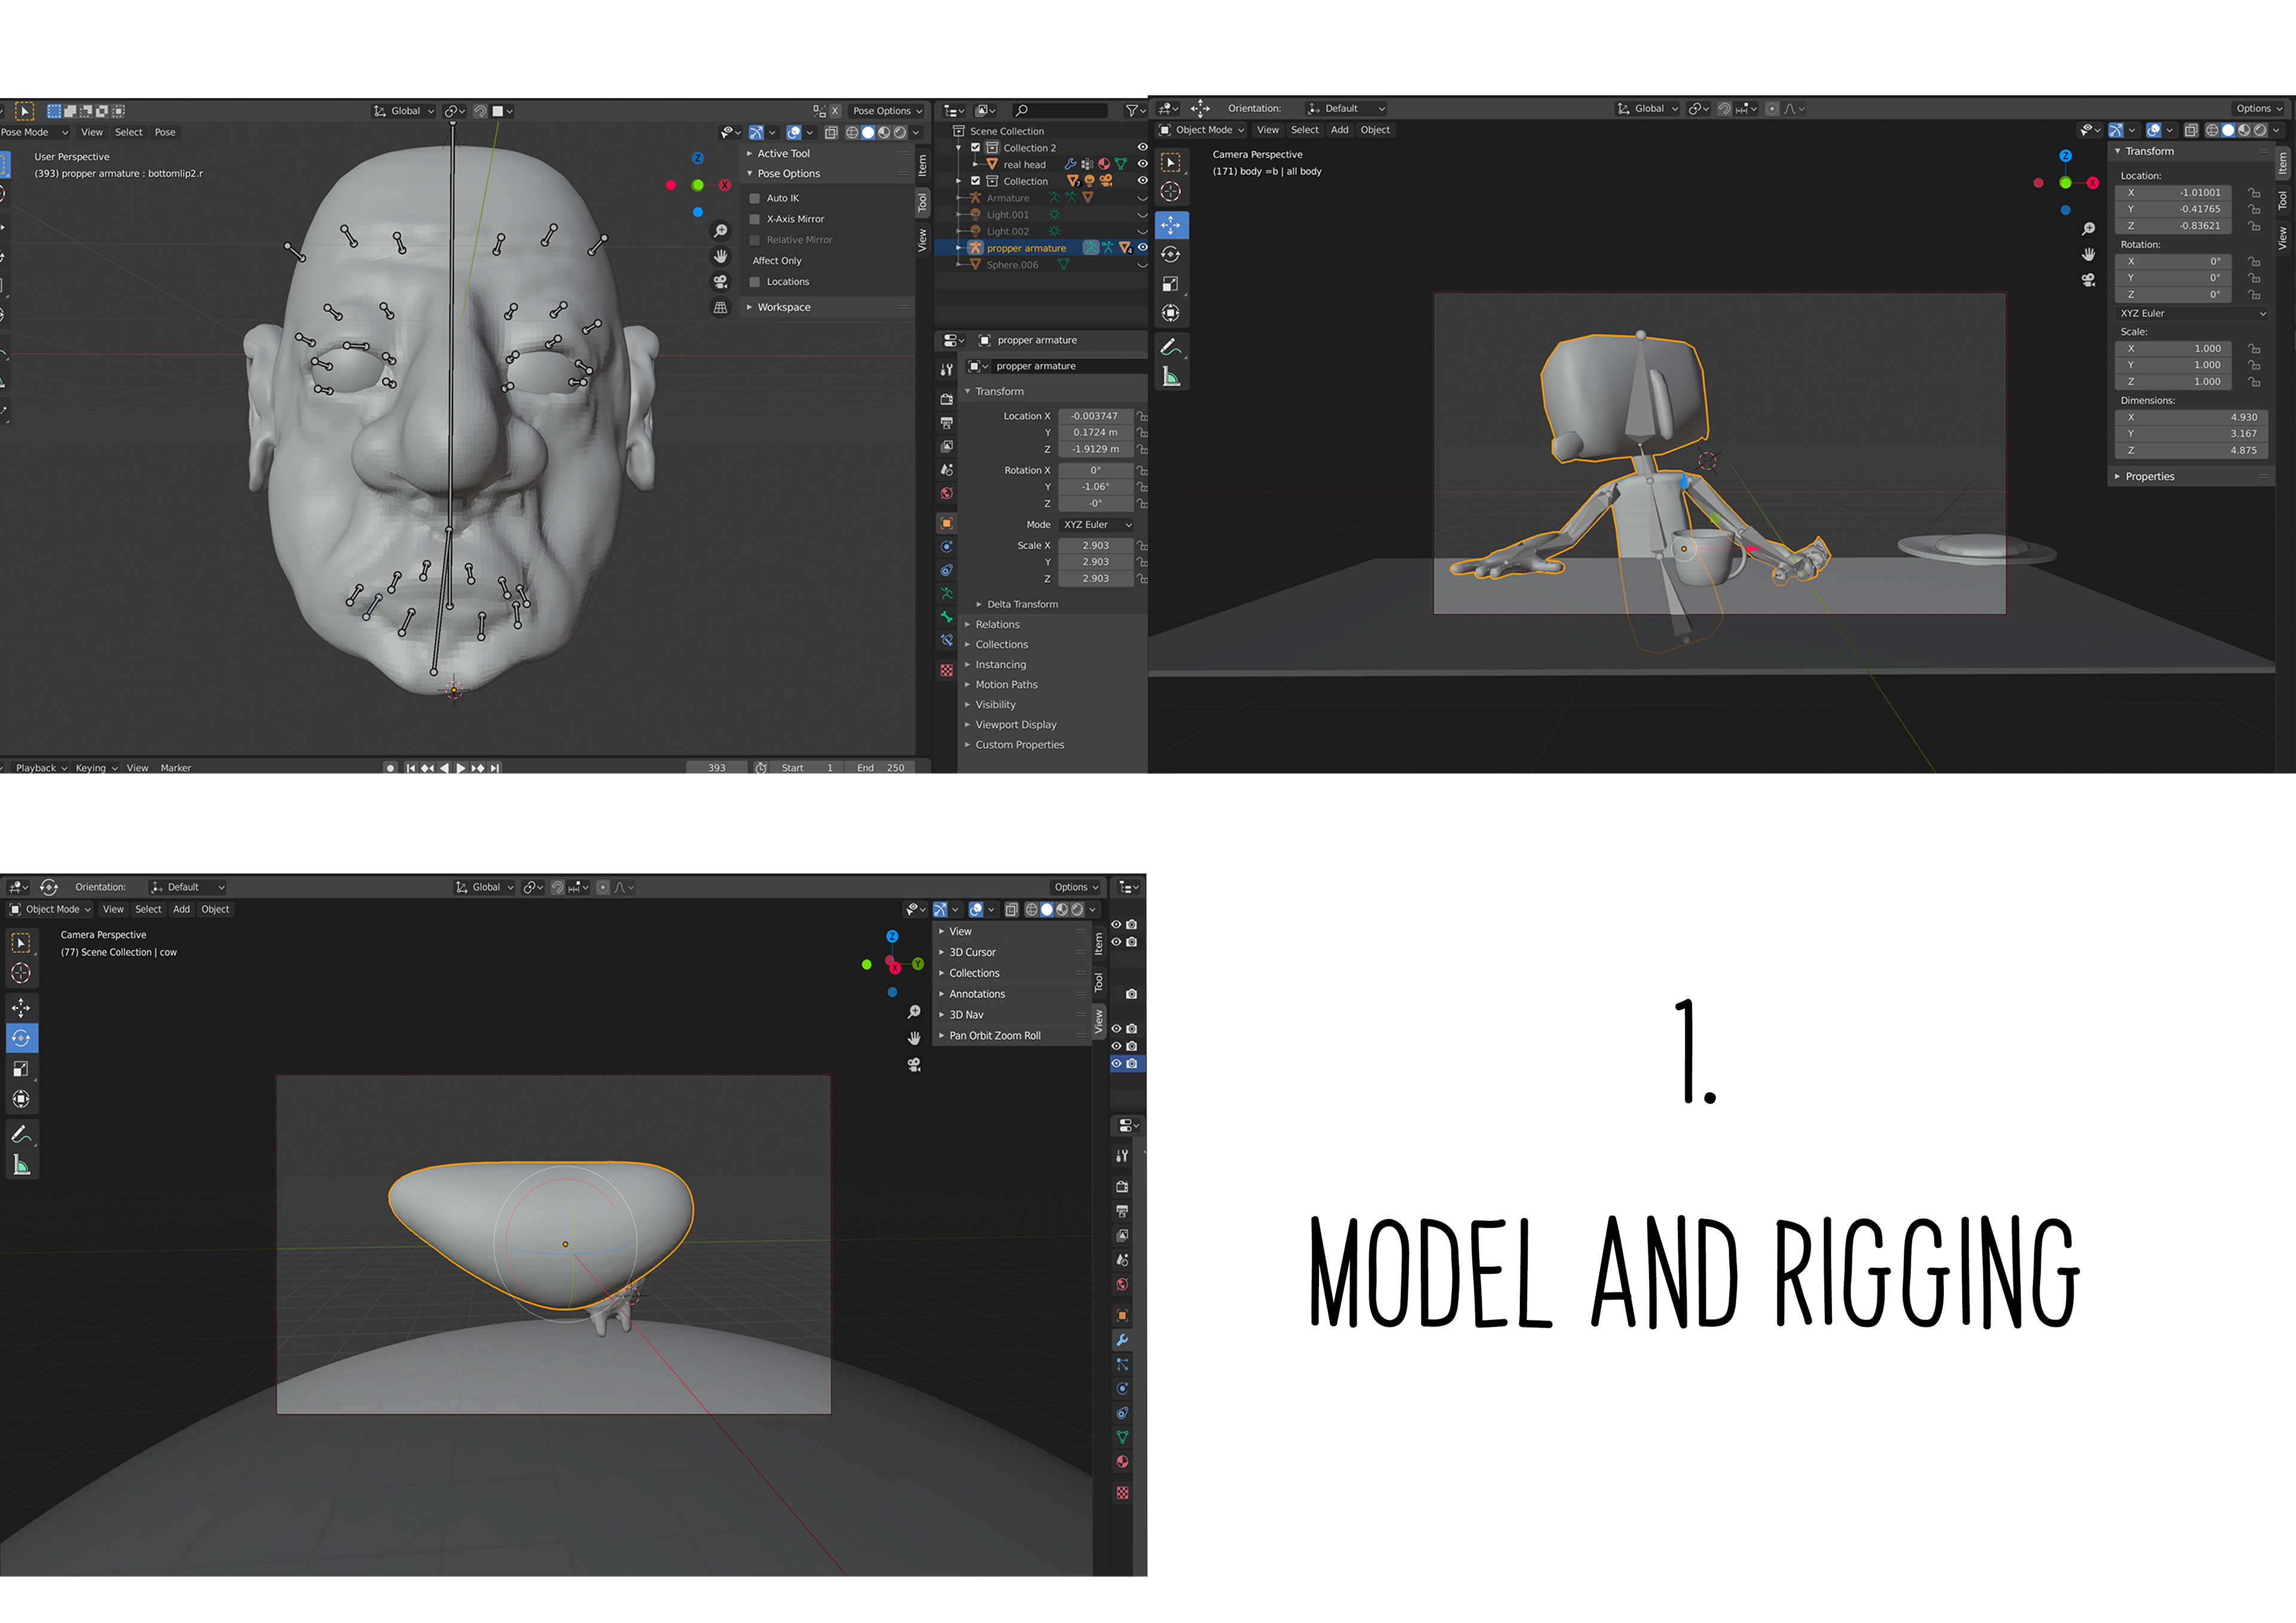Select Transform tool in 'all body' screenshot toolbar
Image resolution: width=2296 pixels, height=1623 pixels.
point(1171,313)
